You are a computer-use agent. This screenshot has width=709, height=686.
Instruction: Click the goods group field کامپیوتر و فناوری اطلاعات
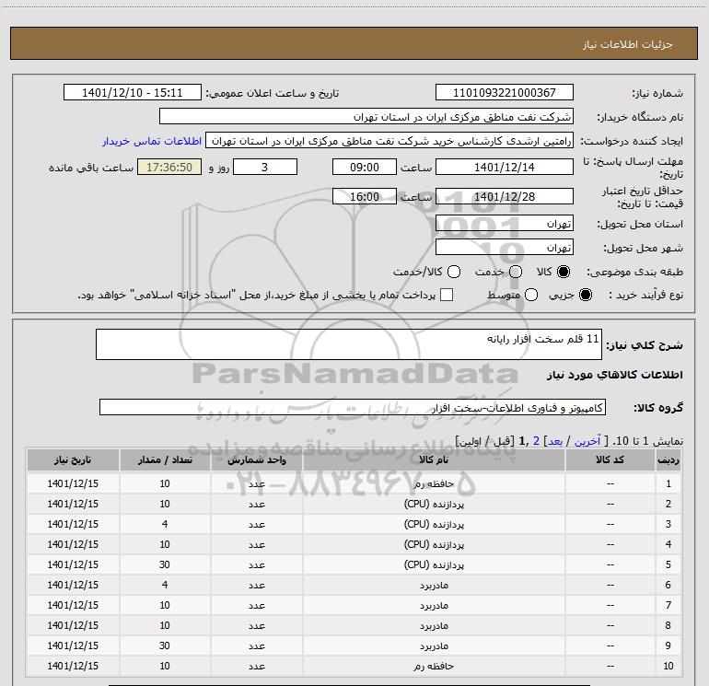(353, 407)
